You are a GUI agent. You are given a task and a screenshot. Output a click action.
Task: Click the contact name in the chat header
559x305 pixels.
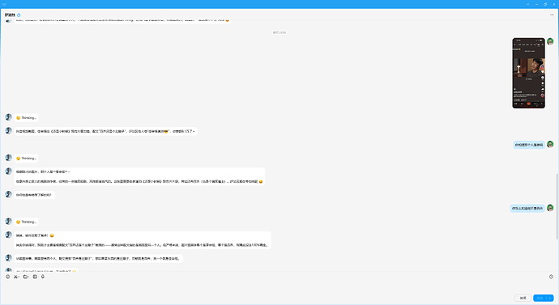tap(10, 15)
